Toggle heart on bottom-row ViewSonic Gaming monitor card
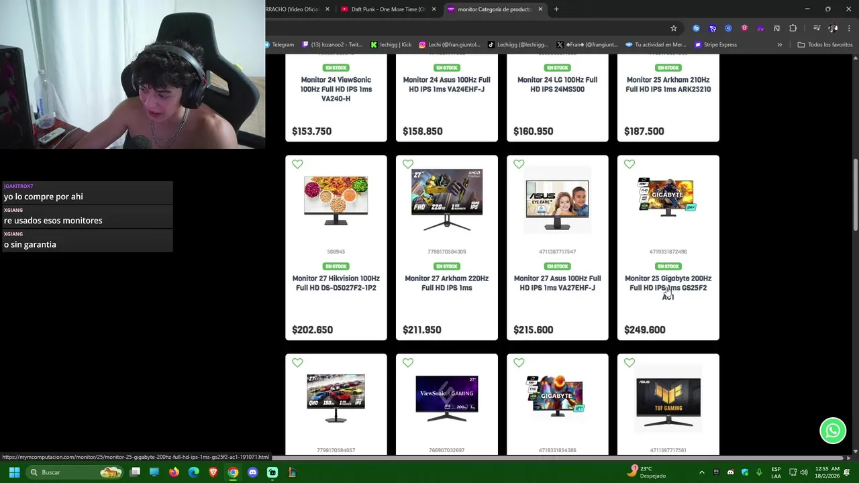859x483 pixels. coord(408,363)
